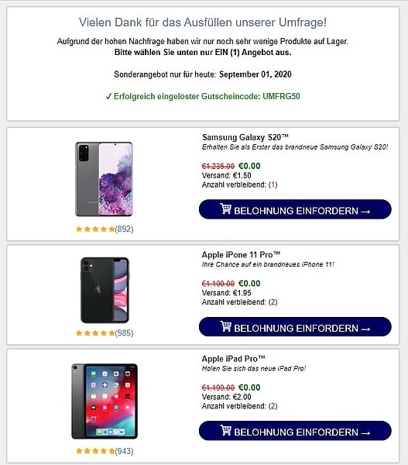Click the green checkmark beside Gutscheincode UMFRG50
This screenshot has height=465, width=408.
(x=108, y=96)
